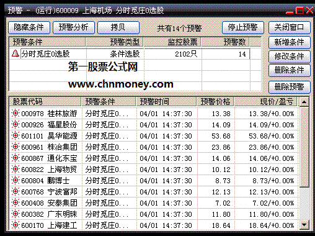The height and width of the screenshot is (236, 315).
Task: Sort by 股票代码 column header
Action: tap(45, 102)
